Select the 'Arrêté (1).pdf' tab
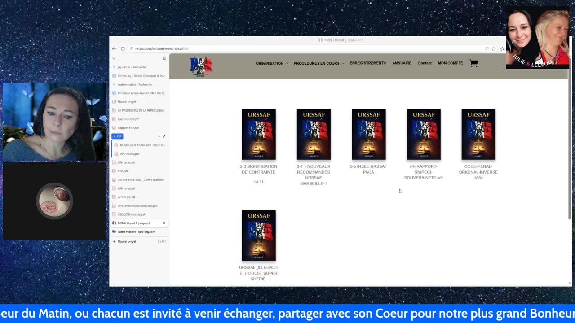Screen dimensions: 575x323 139,197
